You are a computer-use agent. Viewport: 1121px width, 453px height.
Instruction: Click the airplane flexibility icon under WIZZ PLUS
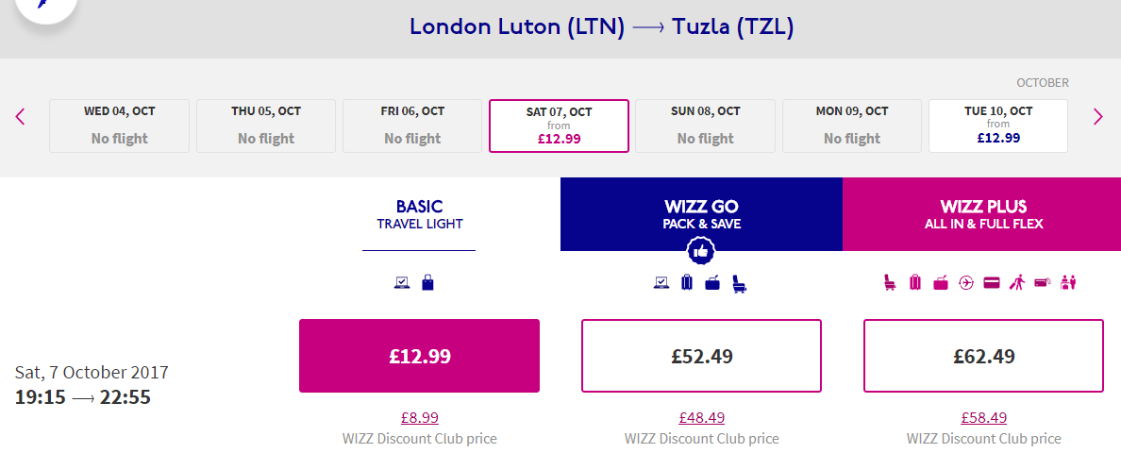click(x=966, y=283)
